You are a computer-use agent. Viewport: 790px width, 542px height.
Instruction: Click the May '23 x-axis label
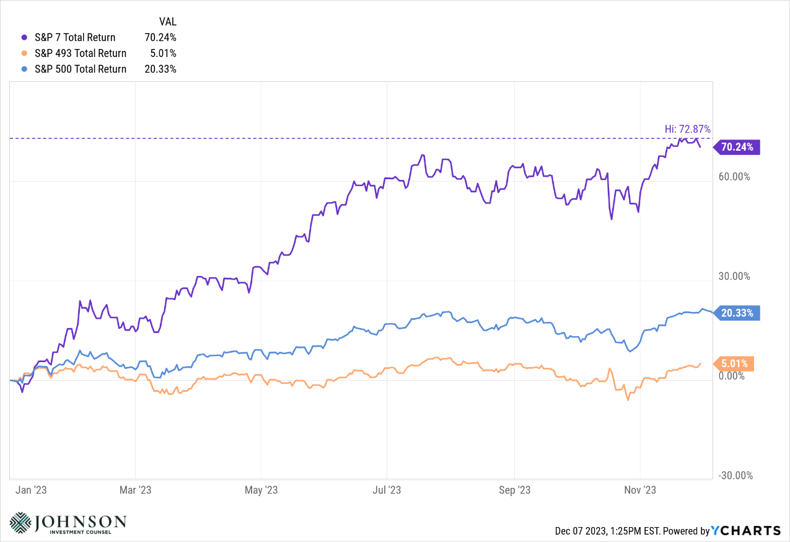(x=261, y=490)
